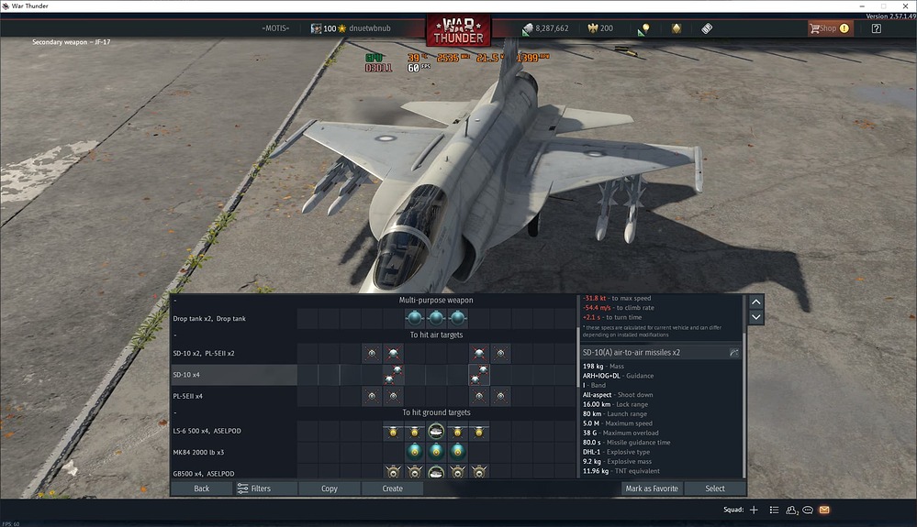Viewport: 917px width, 527px height.
Task: Click the preset list vertical scrollbar
Action: pyautogui.click(x=578, y=357)
